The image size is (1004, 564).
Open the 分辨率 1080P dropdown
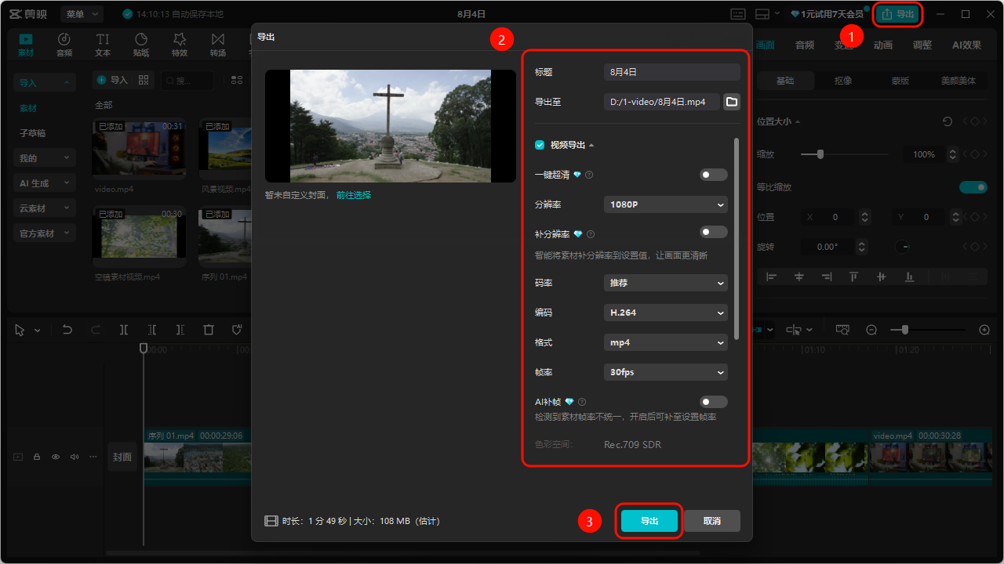coord(666,204)
